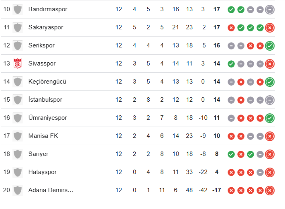Select the Sivasspor team name
The image size is (285, 209).
(42, 64)
